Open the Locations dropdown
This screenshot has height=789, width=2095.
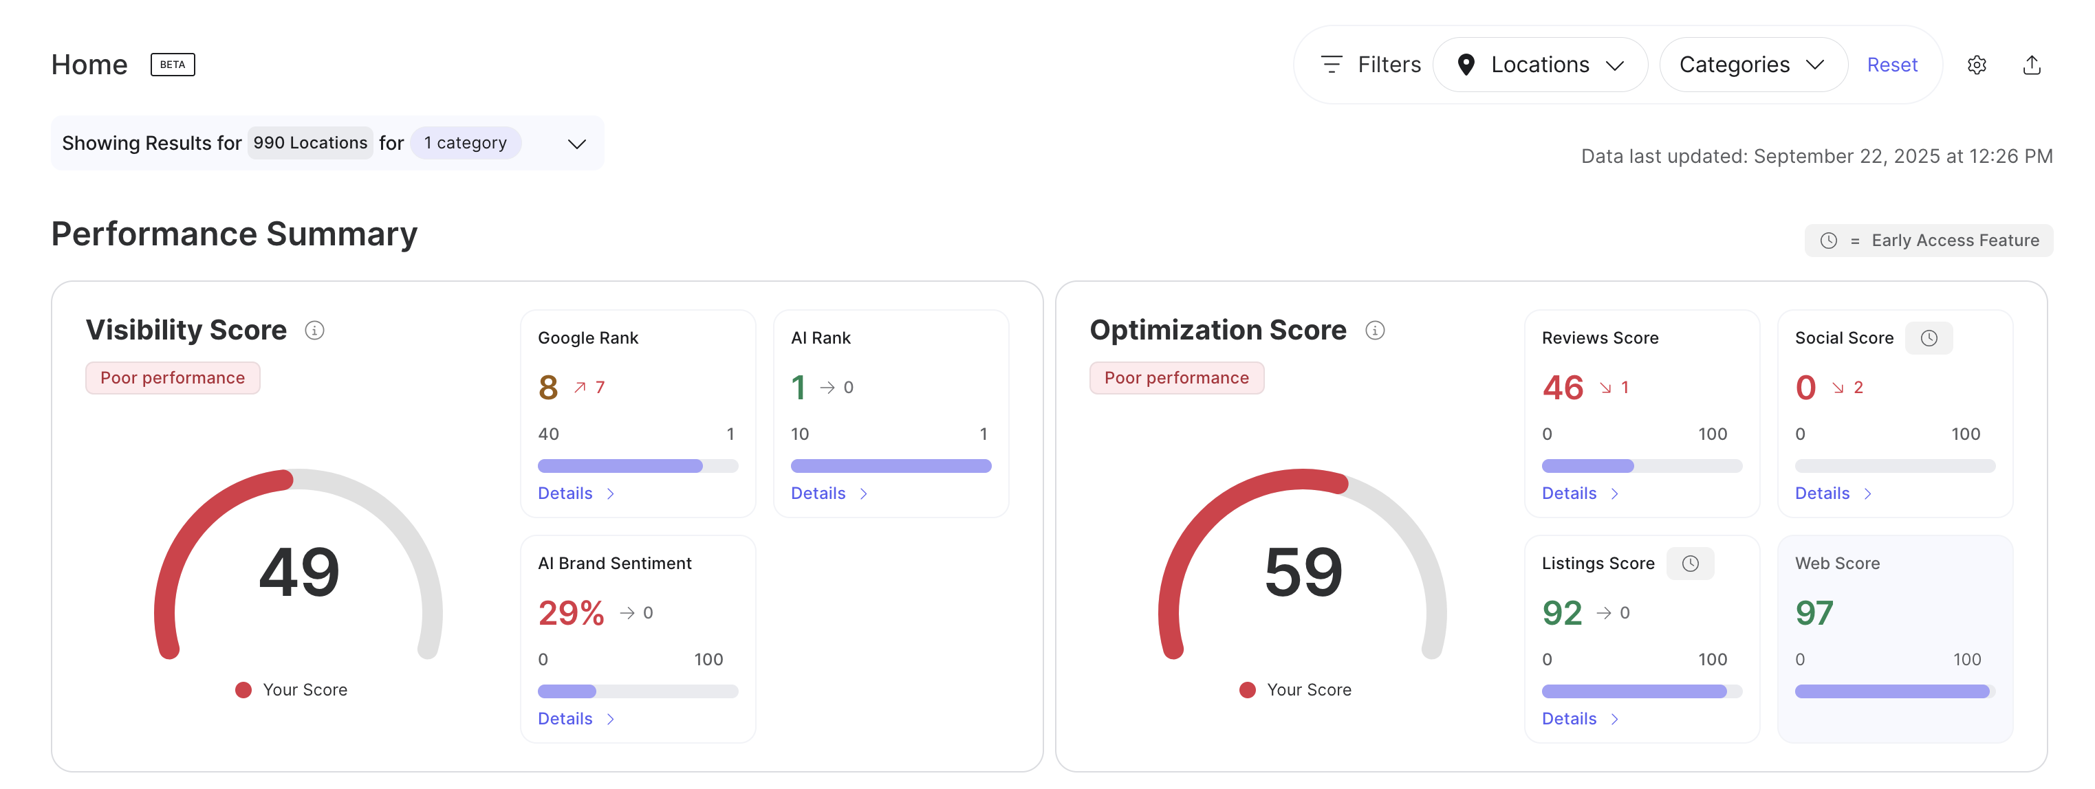[x=1539, y=65]
